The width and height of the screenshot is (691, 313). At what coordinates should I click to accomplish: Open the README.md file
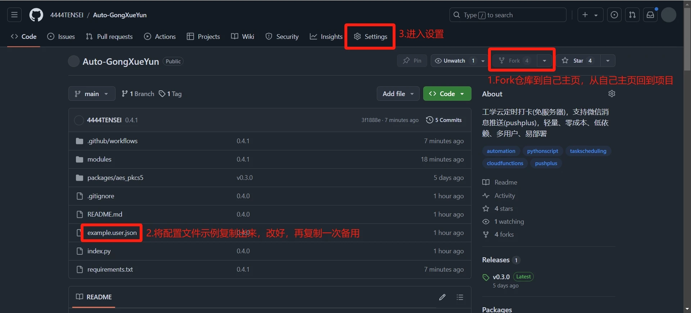tap(105, 214)
